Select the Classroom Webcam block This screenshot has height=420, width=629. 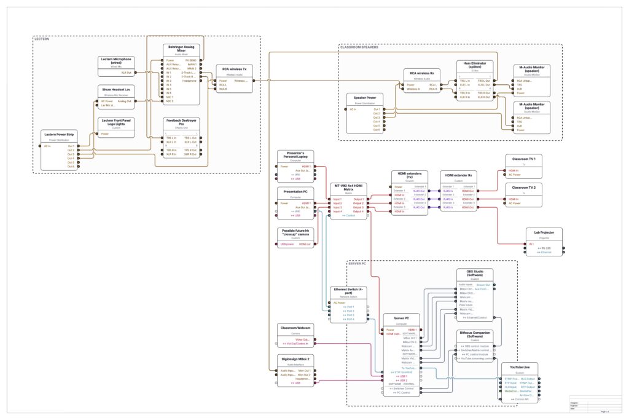click(x=295, y=336)
